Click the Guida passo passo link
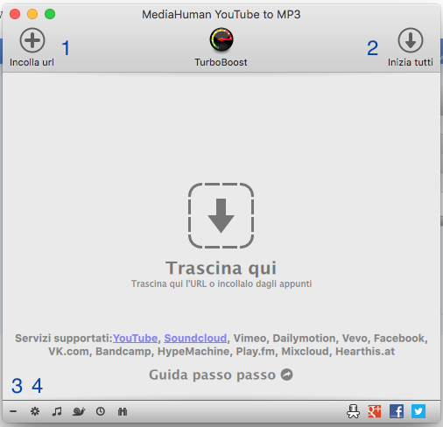The width and height of the screenshot is (443, 427). coord(212,374)
